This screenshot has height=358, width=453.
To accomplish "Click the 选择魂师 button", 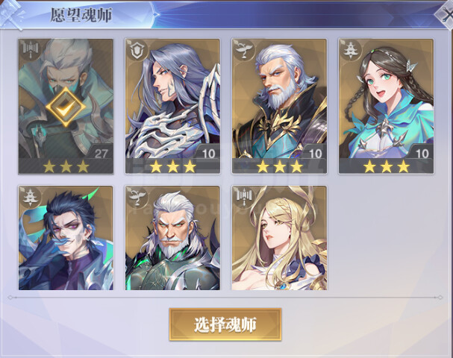I will [225, 324].
